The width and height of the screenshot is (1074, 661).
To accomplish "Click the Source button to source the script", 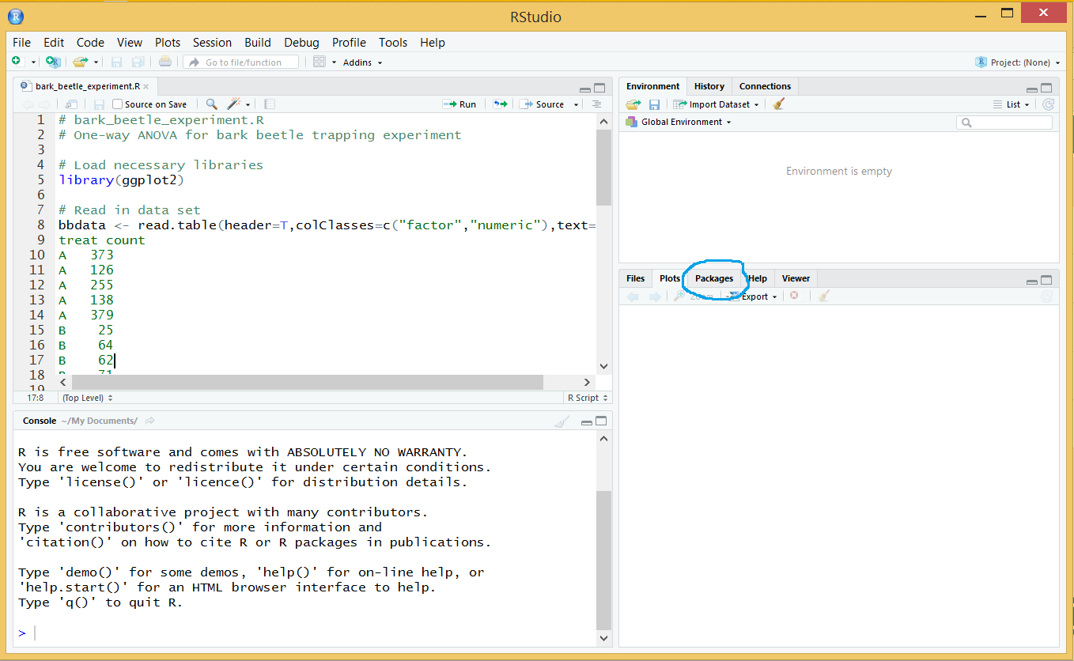I will [543, 104].
